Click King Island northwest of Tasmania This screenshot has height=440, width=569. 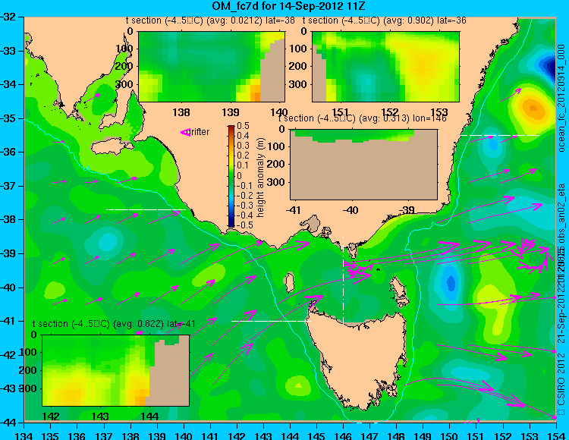coord(289,282)
